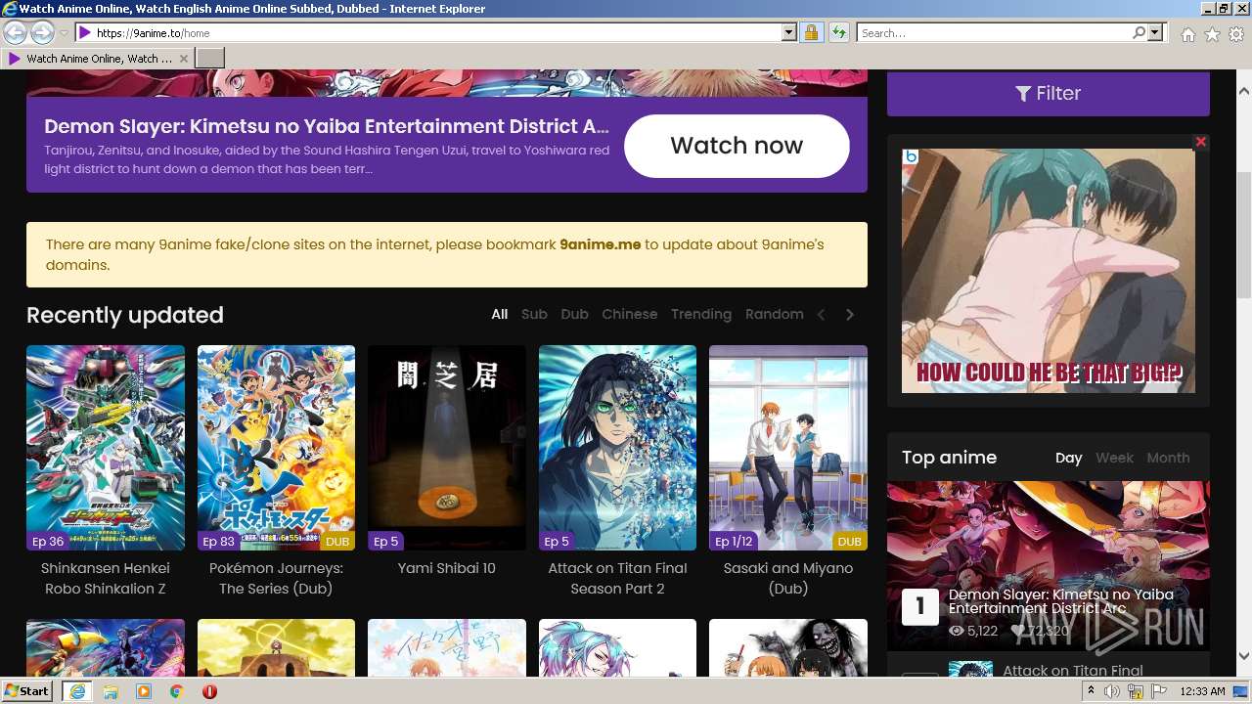The height and width of the screenshot is (704, 1252).
Task: Open top-ranked Demon Slayer Entertainment District Arc
Action: click(x=1049, y=566)
